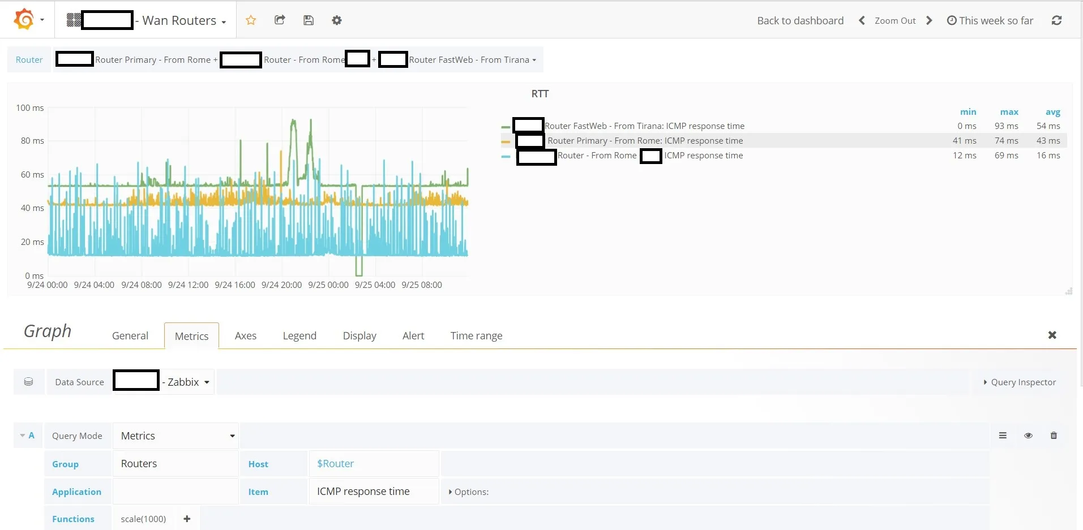Open the Query Mode Metrics dropdown

click(175, 436)
